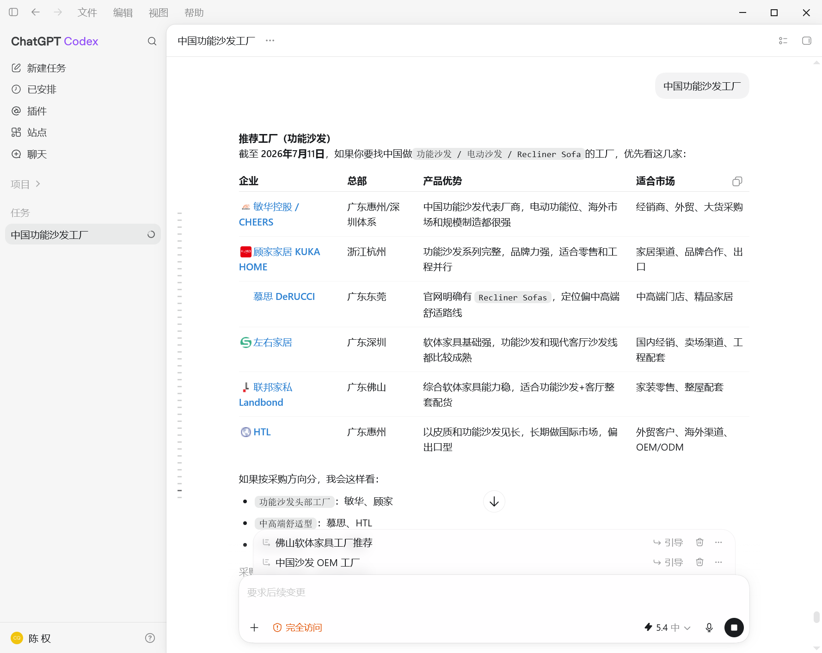Click the loading spinner on sidebar task
The image size is (822, 653).
(x=151, y=234)
